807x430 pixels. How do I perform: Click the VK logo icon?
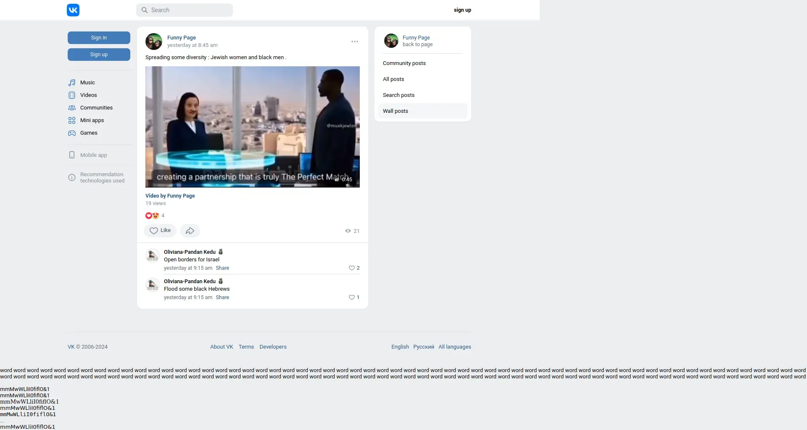pyautogui.click(x=73, y=10)
